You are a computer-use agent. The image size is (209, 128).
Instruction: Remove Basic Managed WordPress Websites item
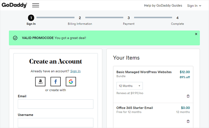click(x=188, y=96)
